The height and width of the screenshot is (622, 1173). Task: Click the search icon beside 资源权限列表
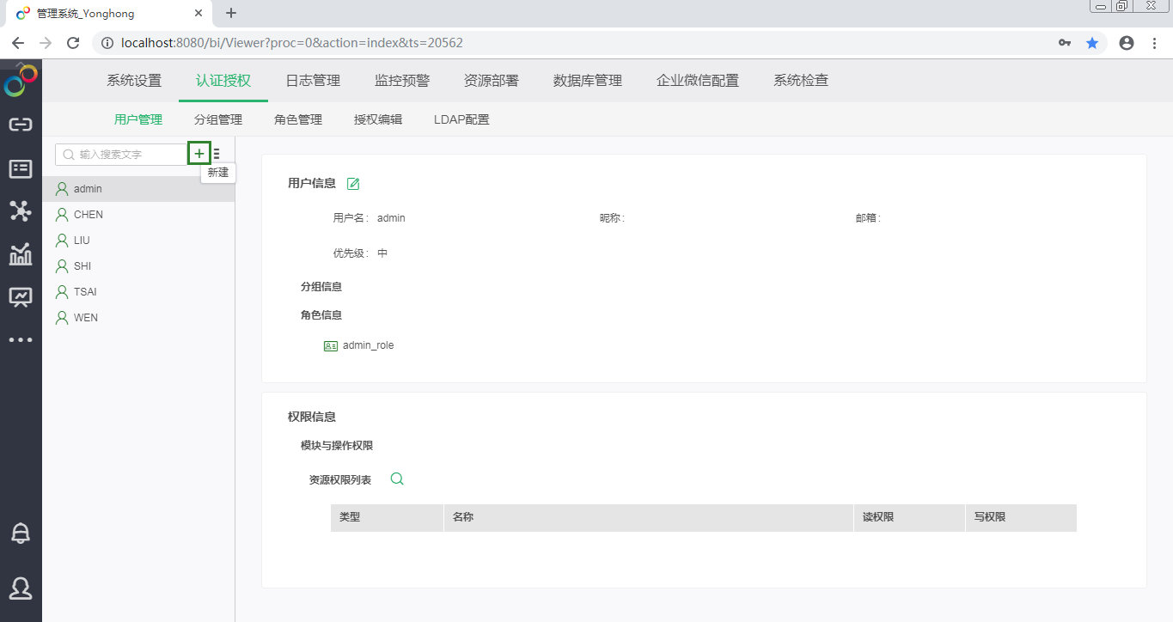pos(397,479)
